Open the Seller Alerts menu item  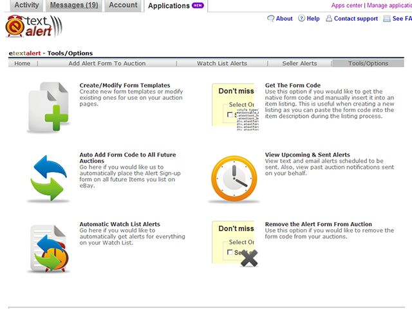[x=299, y=63]
